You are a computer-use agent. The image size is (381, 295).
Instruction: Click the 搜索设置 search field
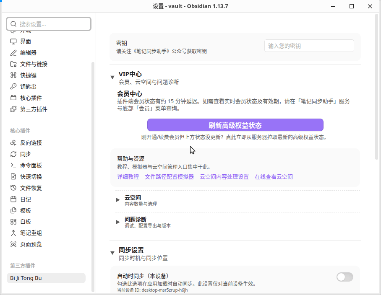point(49,24)
